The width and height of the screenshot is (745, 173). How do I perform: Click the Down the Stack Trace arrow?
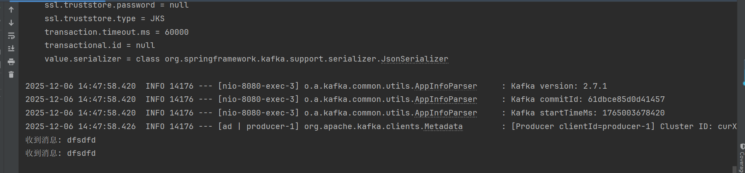click(x=11, y=23)
